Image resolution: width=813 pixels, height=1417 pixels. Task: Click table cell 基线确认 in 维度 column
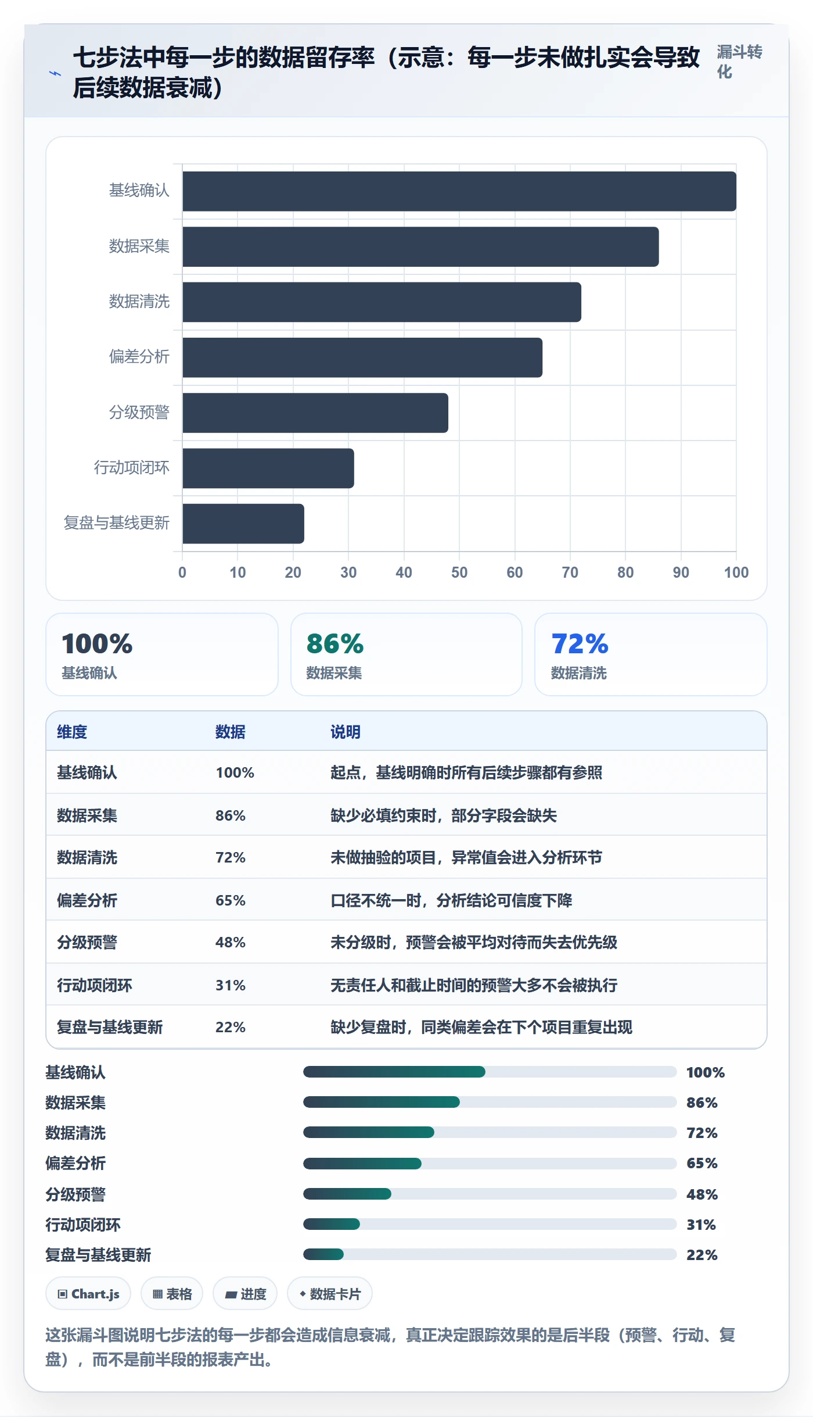click(x=87, y=772)
